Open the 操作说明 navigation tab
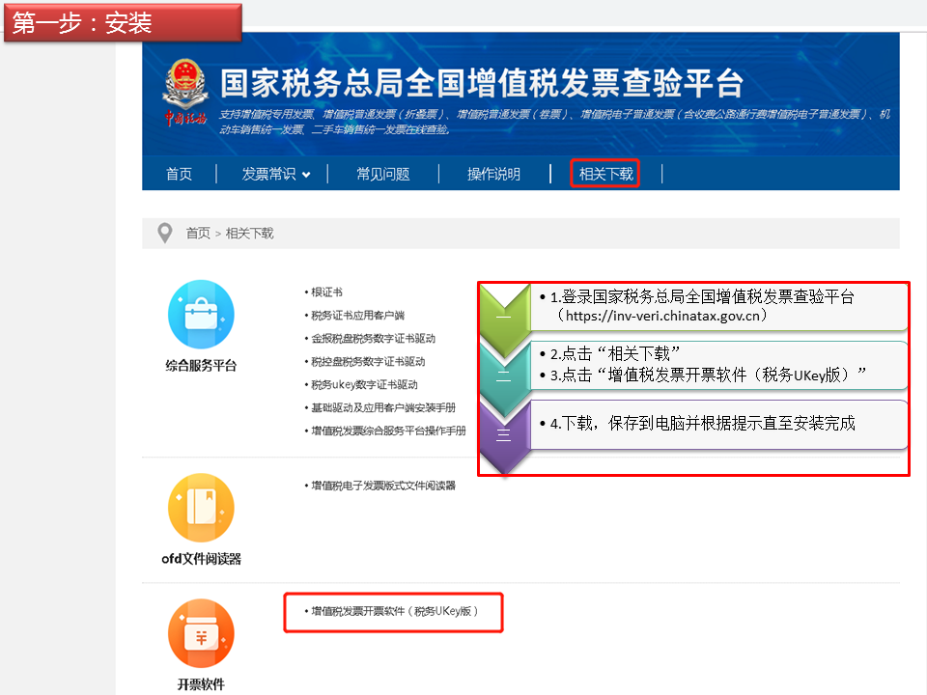This screenshot has width=927, height=695. [x=493, y=174]
